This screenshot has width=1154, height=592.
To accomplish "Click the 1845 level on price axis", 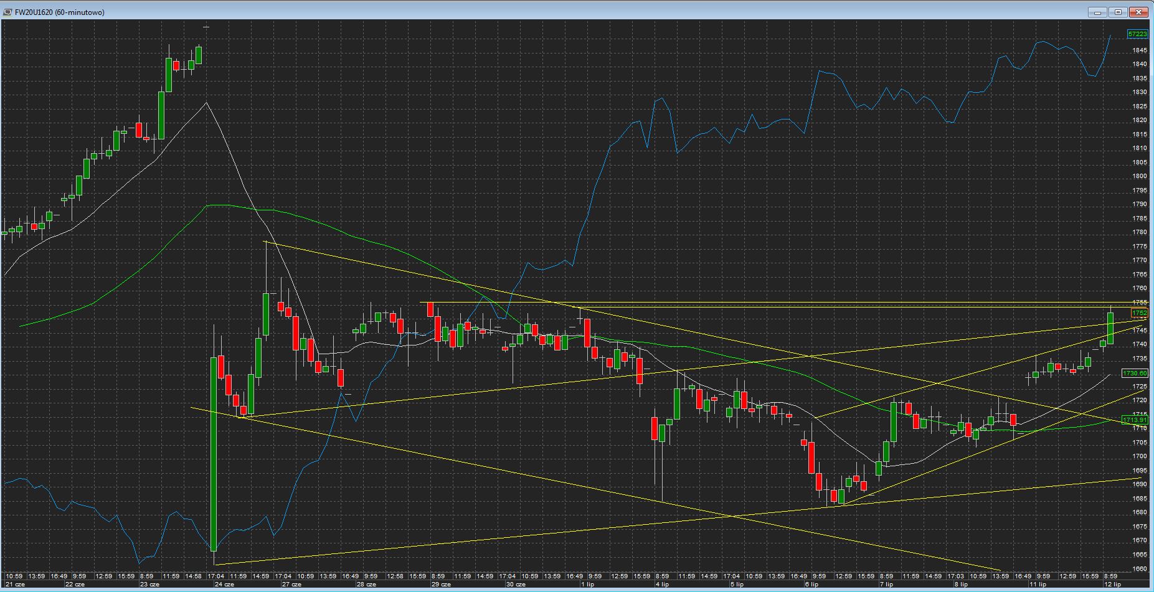I will click(1139, 50).
